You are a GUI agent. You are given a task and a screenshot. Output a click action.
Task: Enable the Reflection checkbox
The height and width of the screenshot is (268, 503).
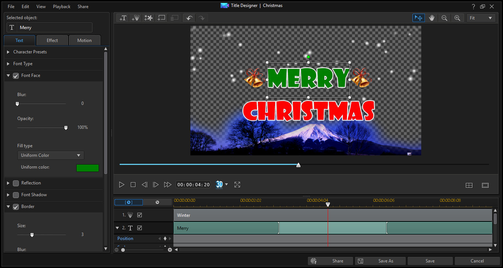pos(16,183)
